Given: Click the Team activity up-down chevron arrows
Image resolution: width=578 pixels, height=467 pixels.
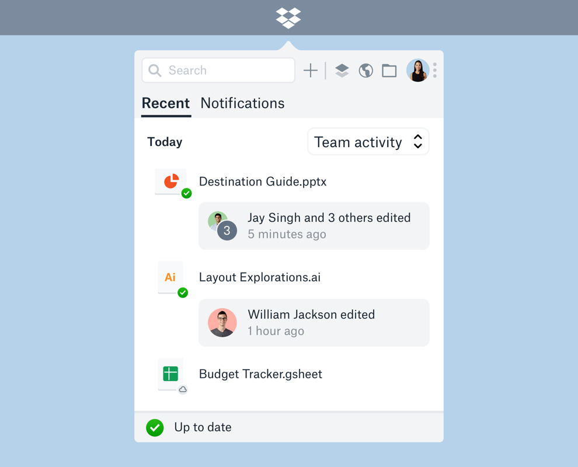Looking at the screenshot, I should pyautogui.click(x=417, y=141).
